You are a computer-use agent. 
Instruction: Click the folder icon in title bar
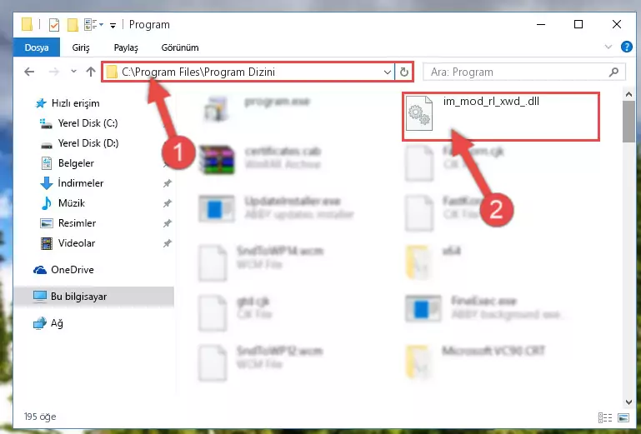point(27,24)
